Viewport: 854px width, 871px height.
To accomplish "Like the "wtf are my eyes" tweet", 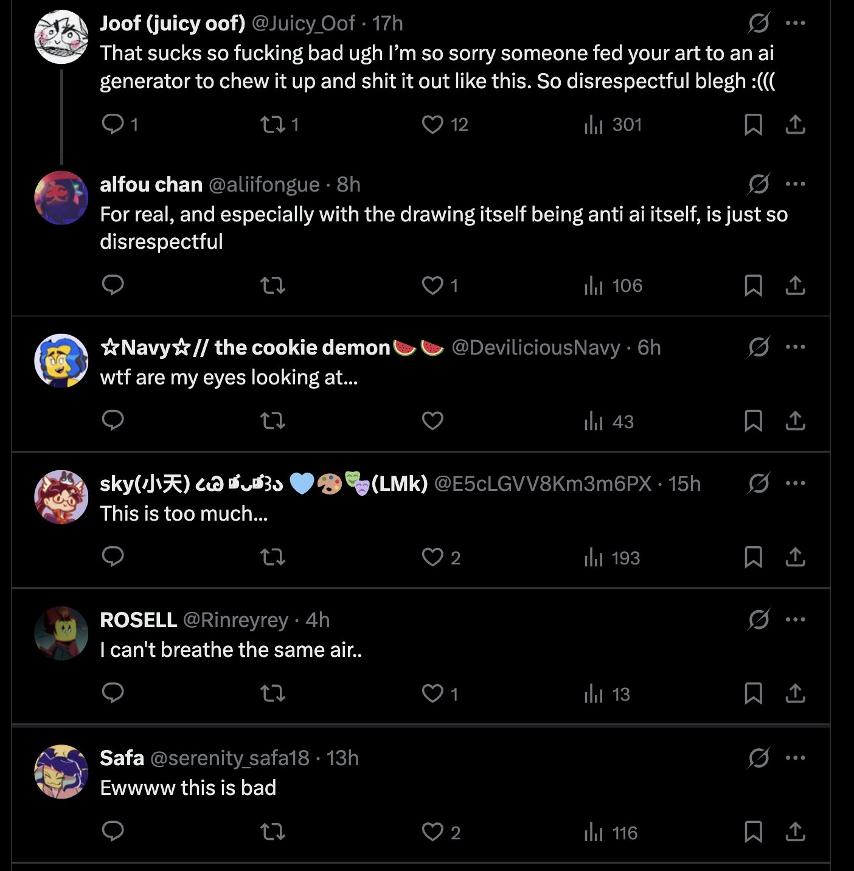I will (432, 421).
